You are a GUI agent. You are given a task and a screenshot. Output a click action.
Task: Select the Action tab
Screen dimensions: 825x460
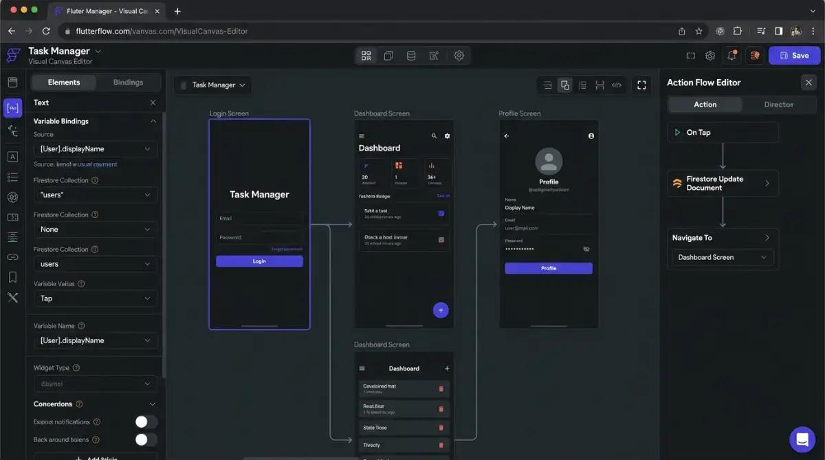705,105
